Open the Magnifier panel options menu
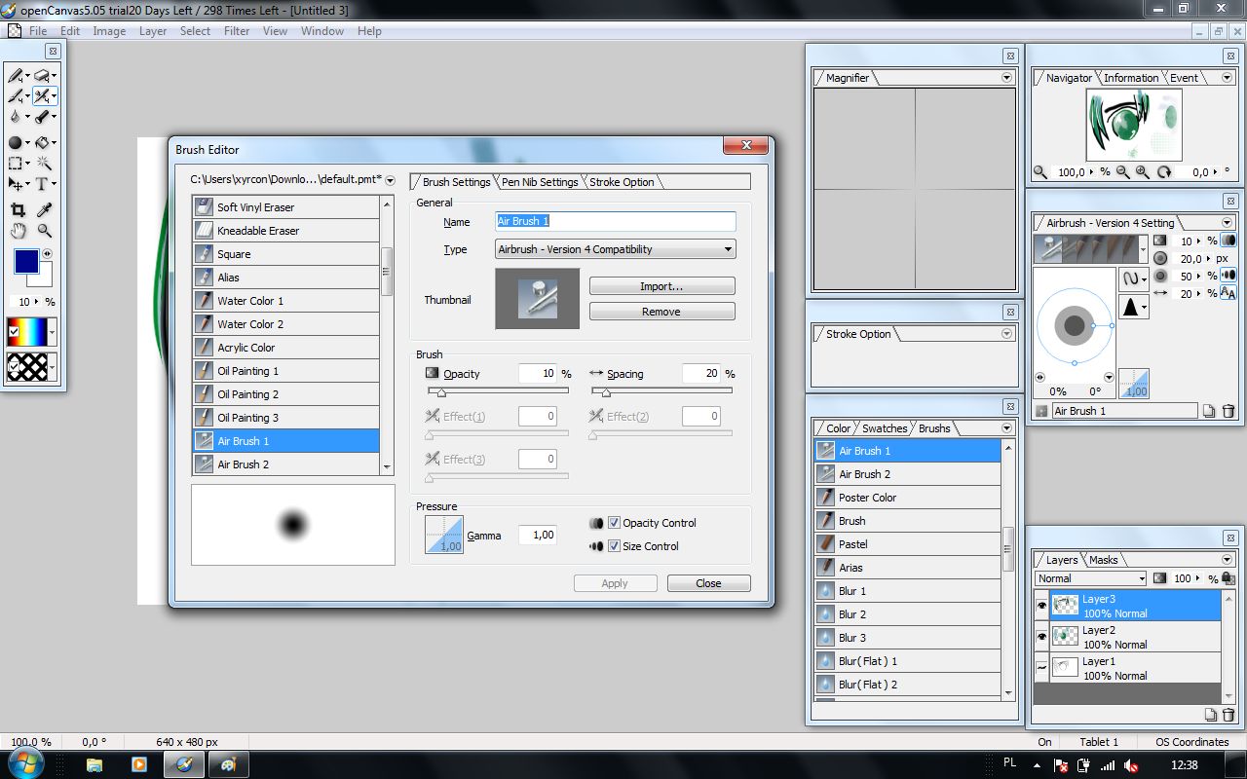Image resolution: width=1247 pixels, height=779 pixels. pos(1007,78)
